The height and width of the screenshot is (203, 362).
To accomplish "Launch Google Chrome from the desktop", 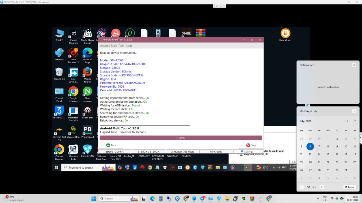I will tap(73, 95).
